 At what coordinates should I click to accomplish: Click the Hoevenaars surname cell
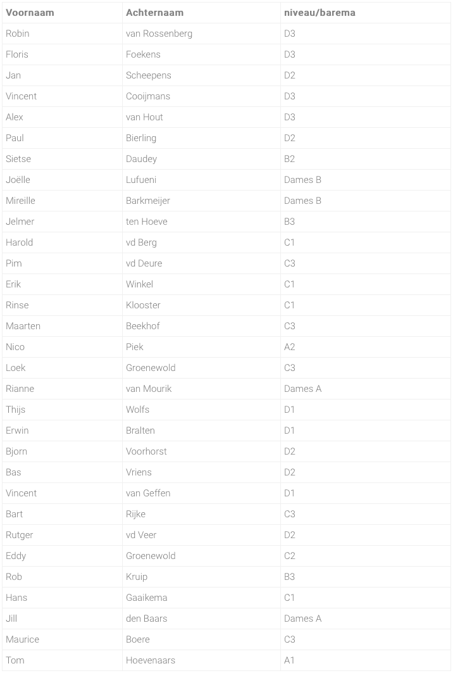click(201, 660)
